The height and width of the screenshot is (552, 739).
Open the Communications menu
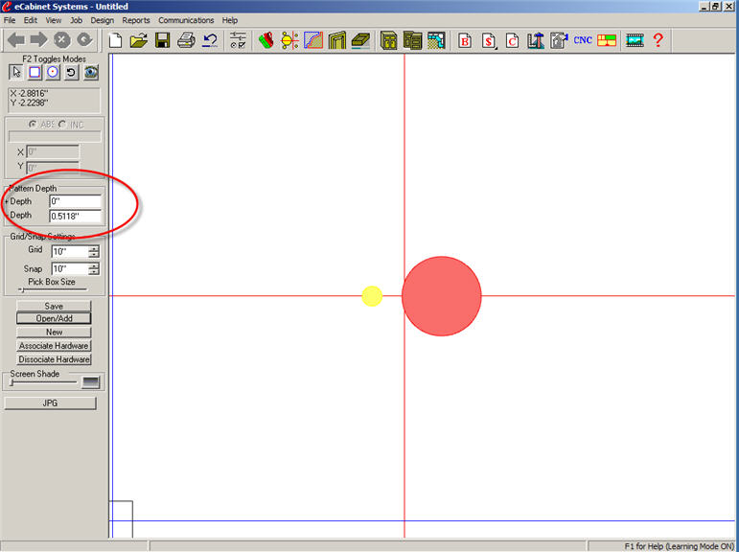[186, 20]
